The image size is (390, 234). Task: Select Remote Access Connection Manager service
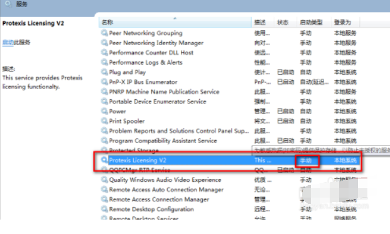(229, 199)
